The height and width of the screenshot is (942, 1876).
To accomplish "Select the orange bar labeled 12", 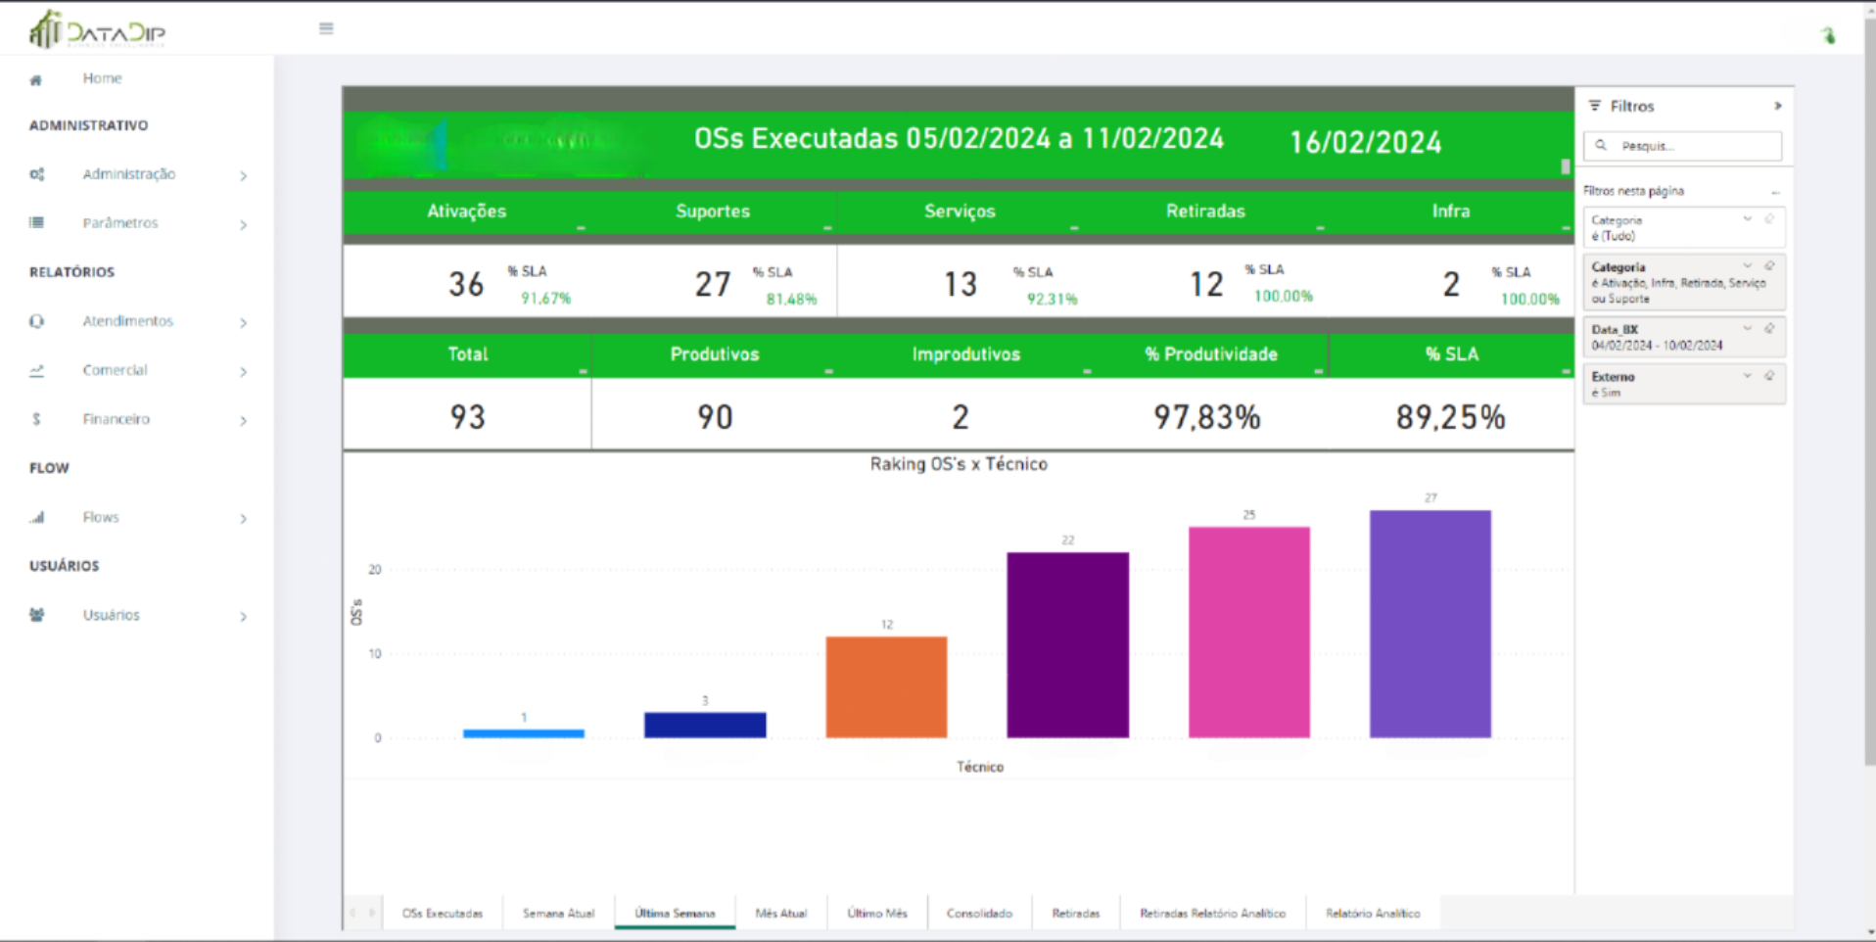I will [x=886, y=687].
